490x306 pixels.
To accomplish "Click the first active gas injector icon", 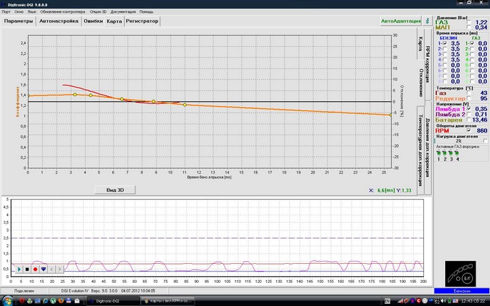I will (439, 152).
